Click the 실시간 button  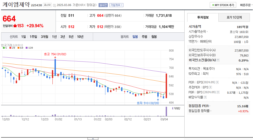tap(103, 5)
